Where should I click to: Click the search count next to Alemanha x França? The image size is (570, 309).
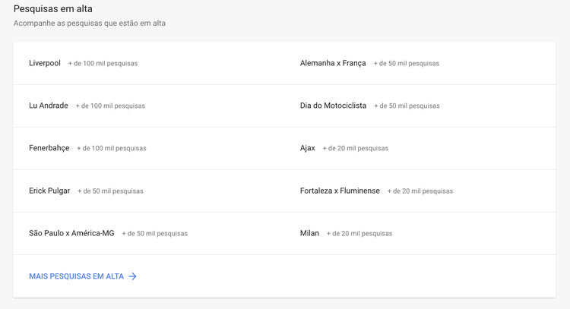click(x=407, y=64)
